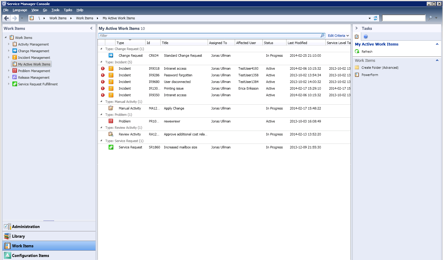
Task: Select the Incident Management tree label
Action: [34, 58]
